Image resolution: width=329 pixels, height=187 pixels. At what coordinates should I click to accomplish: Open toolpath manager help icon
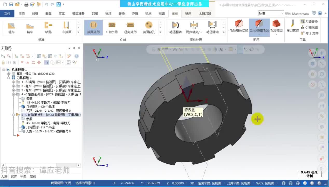point(77,56)
